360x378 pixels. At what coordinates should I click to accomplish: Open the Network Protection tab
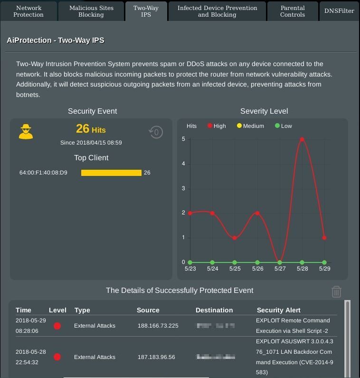coord(28,11)
